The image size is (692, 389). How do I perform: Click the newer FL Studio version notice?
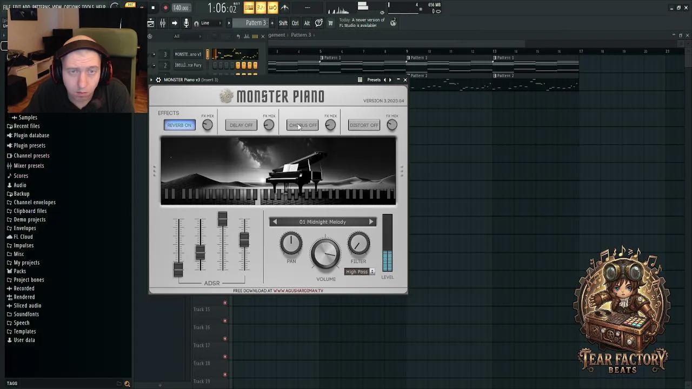tap(362, 23)
